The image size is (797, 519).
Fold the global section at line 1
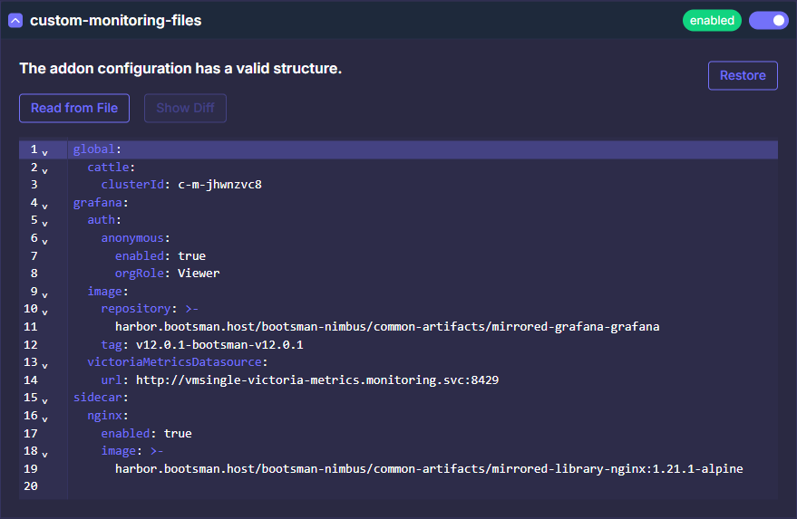pos(45,152)
